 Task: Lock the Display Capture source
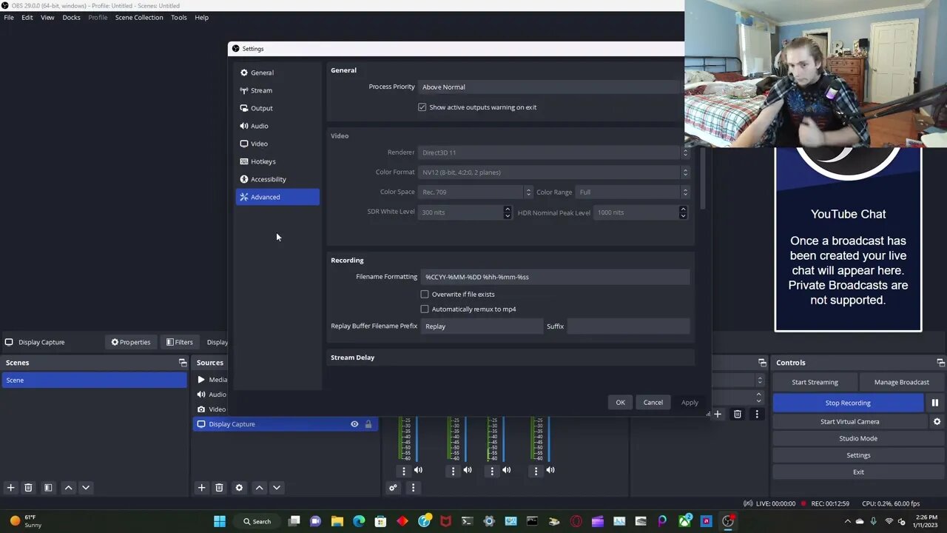(368, 424)
